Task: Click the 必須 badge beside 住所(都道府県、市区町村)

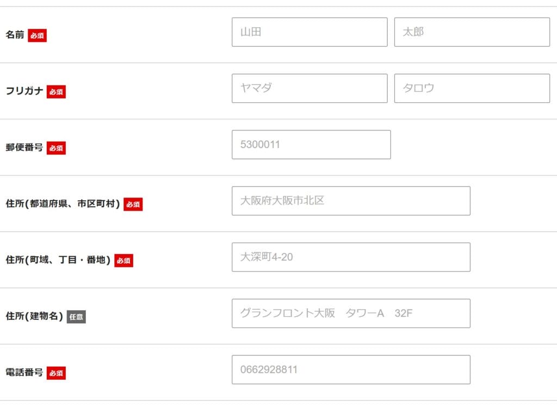Action: 133,205
